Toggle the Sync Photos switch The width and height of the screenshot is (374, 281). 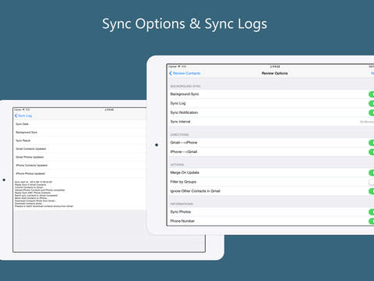click(x=372, y=212)
